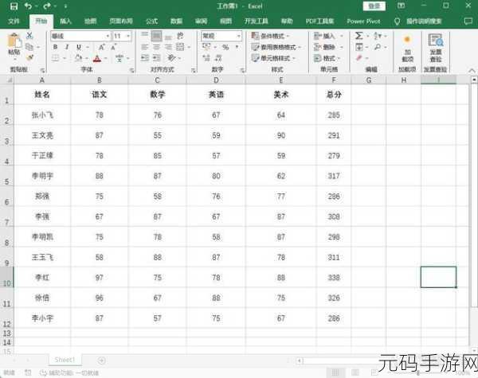Image resolution: width=478 pixels, height=378 pixels.
Task: Click the text Orientation icon
Action: point(171,57)
